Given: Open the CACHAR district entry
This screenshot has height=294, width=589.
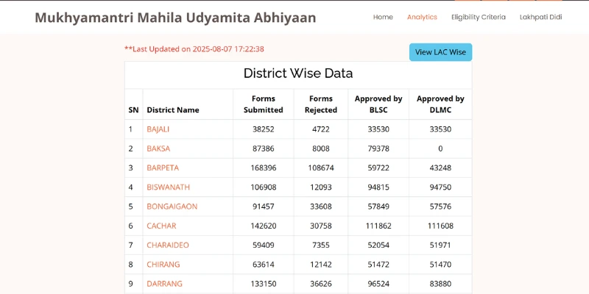Looking at the screenshot, I should click(x=161, y=226).
